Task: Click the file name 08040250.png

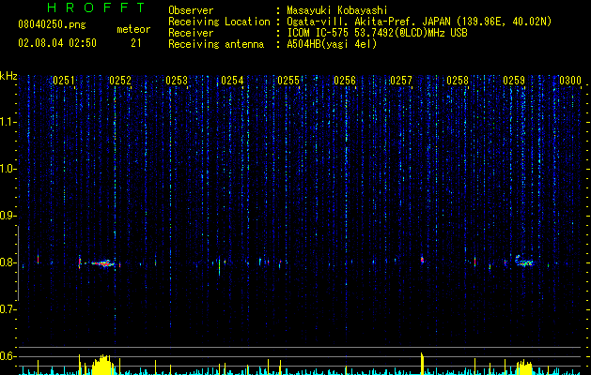Action: coord(52,25)
